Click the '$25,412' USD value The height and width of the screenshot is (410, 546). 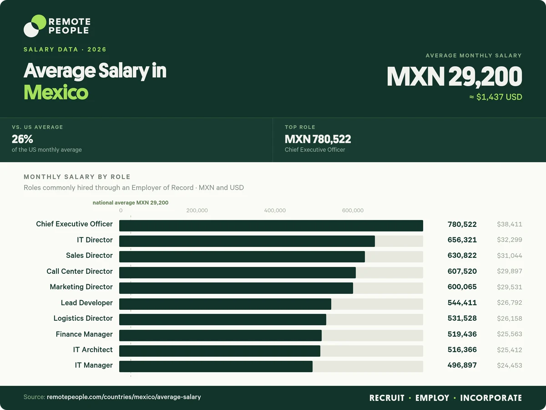tap(510, 350)
